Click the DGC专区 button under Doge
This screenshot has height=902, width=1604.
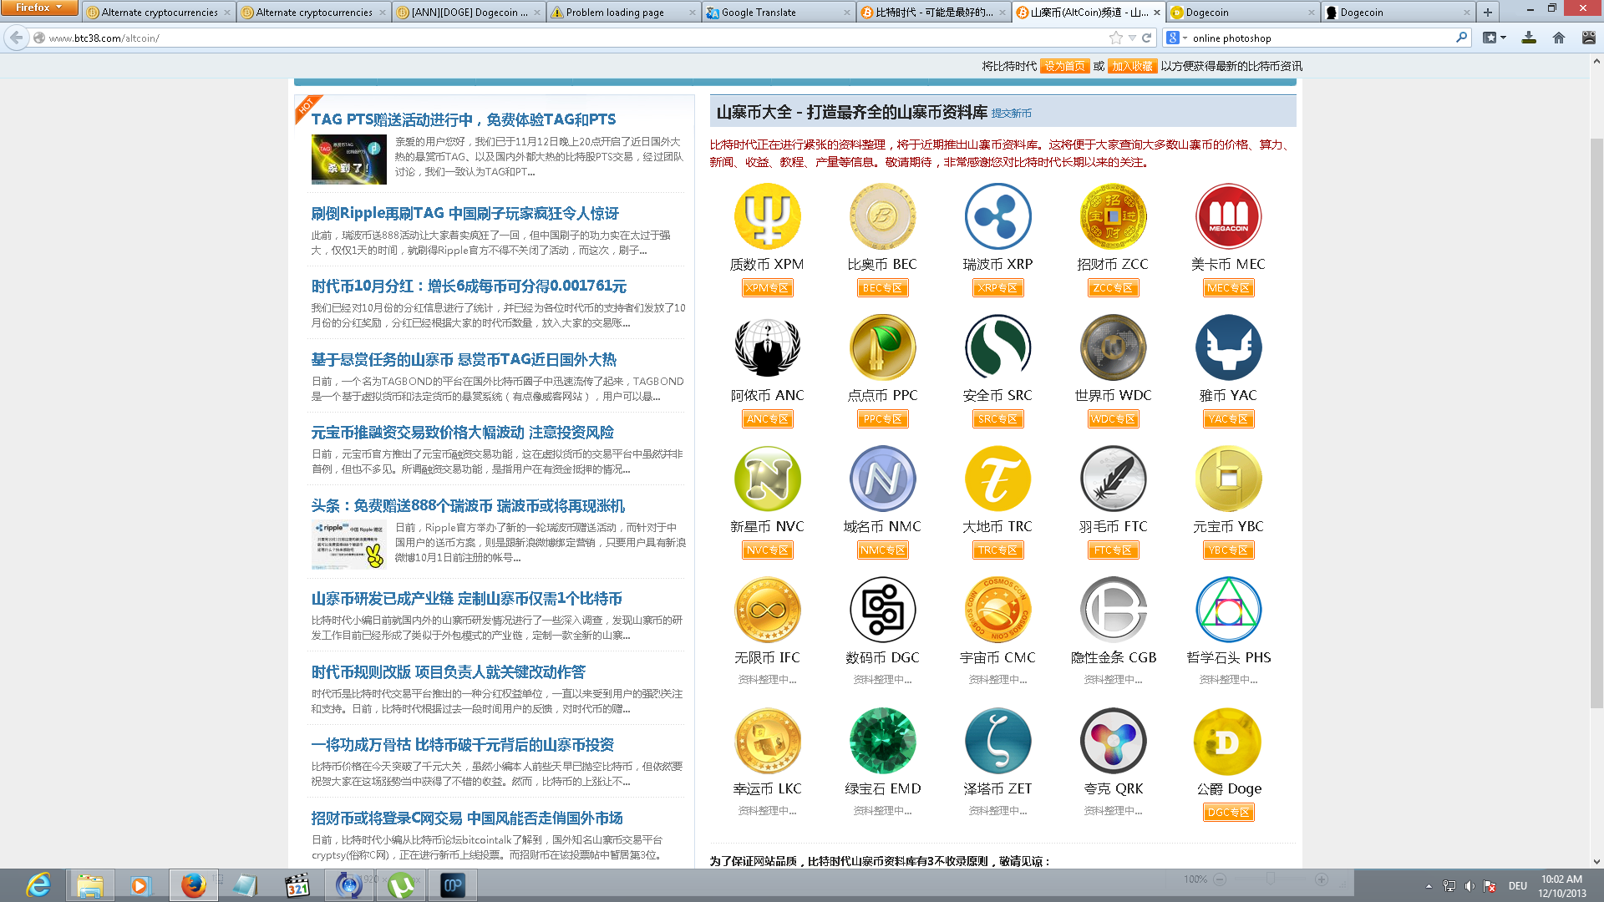1228,813
